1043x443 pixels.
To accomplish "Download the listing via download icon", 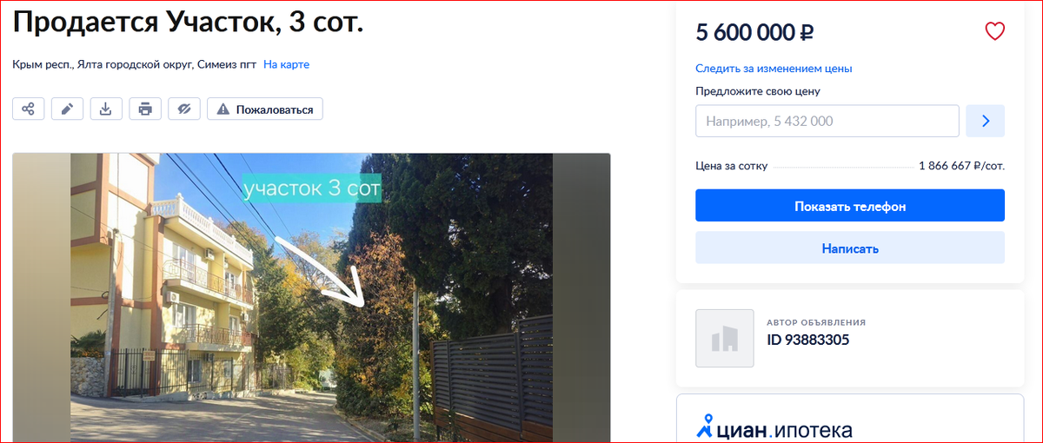I will 106,109.
